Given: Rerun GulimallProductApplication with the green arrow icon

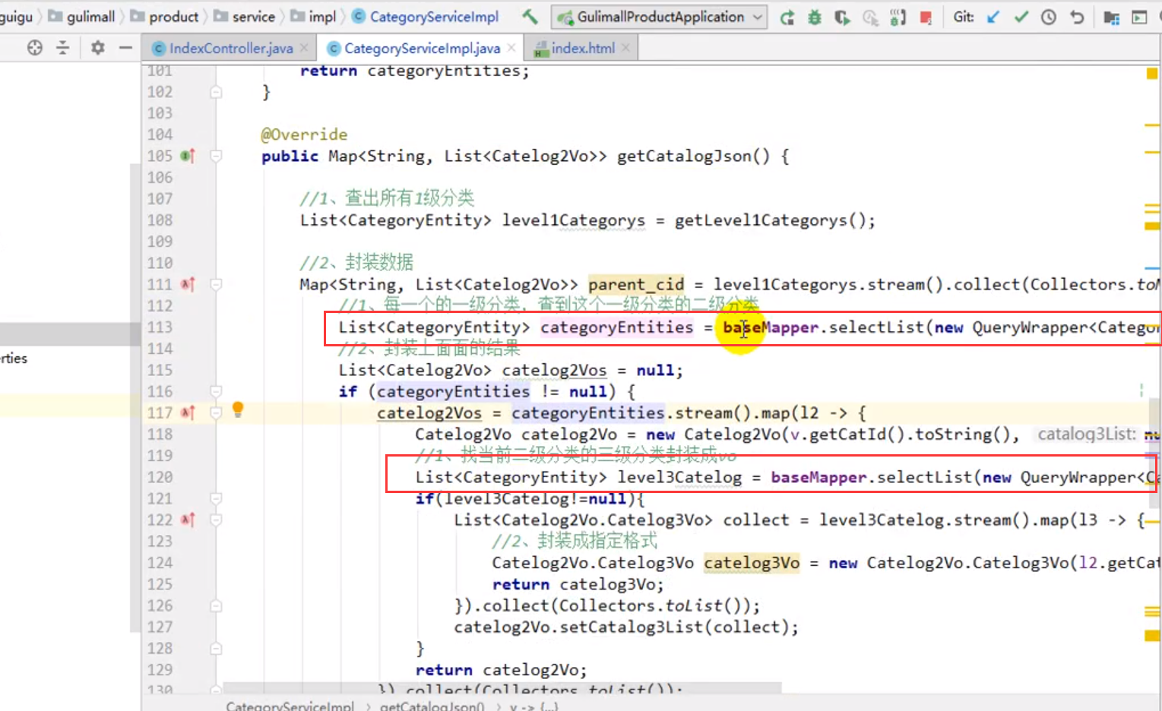Looking at the screenshot, I should point(787,17).
